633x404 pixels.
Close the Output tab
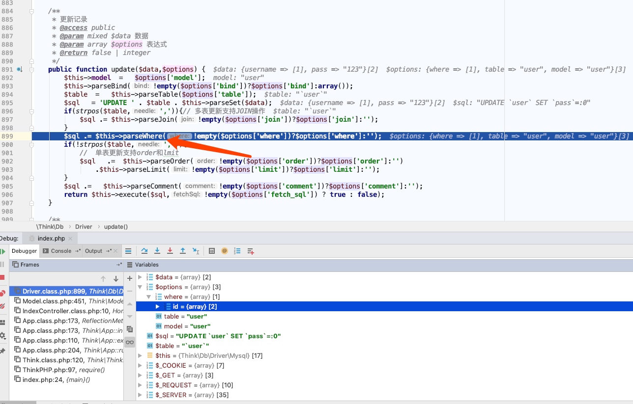[x=116, y=251]
